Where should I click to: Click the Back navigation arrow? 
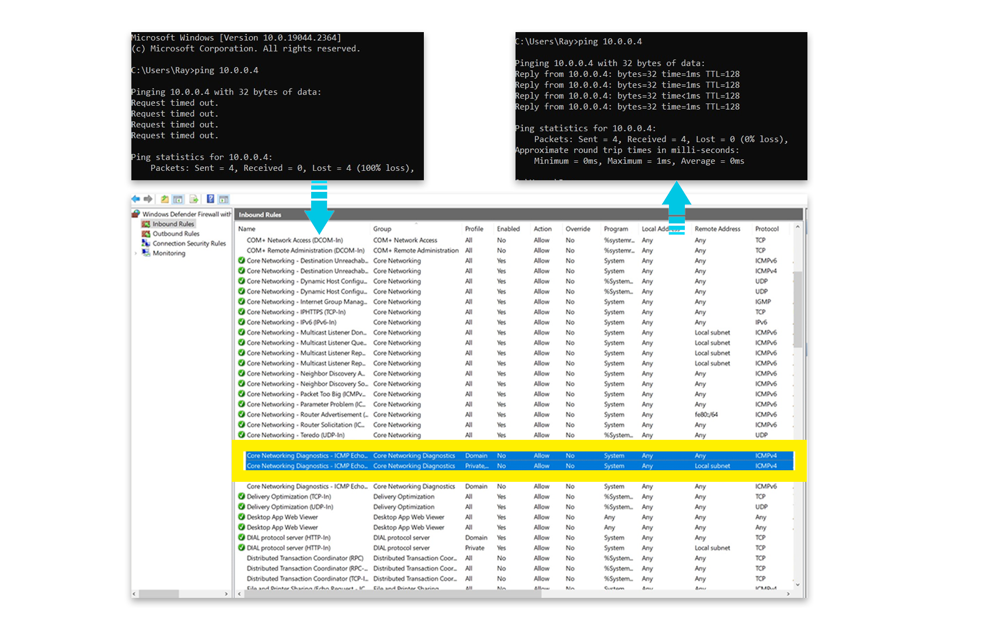[x=135, y=199]
